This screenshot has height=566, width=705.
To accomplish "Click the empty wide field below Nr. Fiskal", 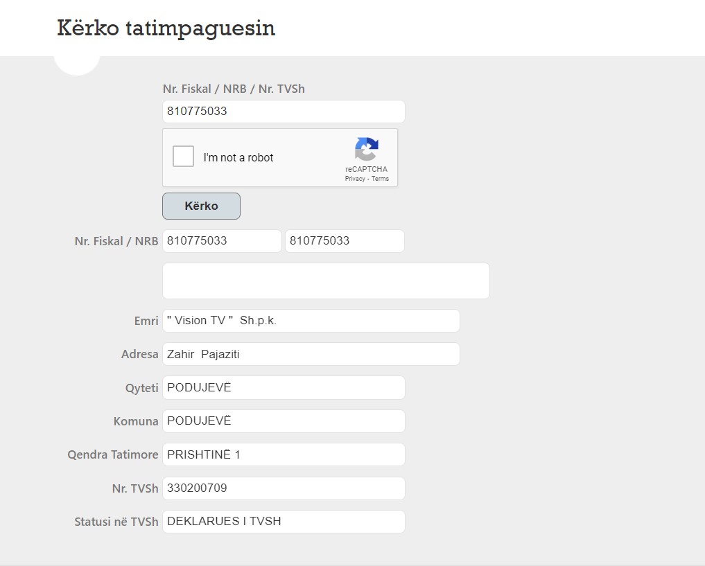I will (x=326, y=281).
